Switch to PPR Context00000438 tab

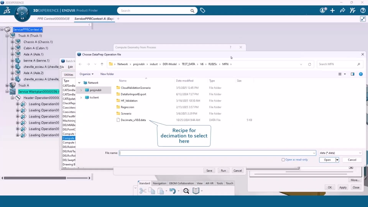tap(53, 18)
